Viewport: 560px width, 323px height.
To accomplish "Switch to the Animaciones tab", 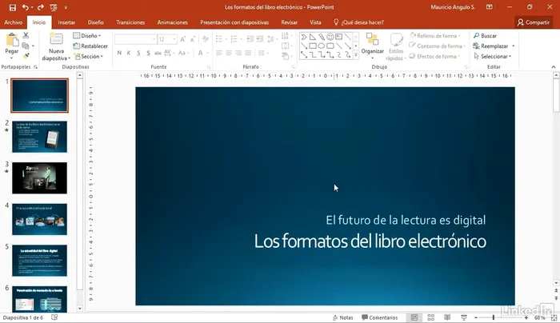I will point(173,22).
